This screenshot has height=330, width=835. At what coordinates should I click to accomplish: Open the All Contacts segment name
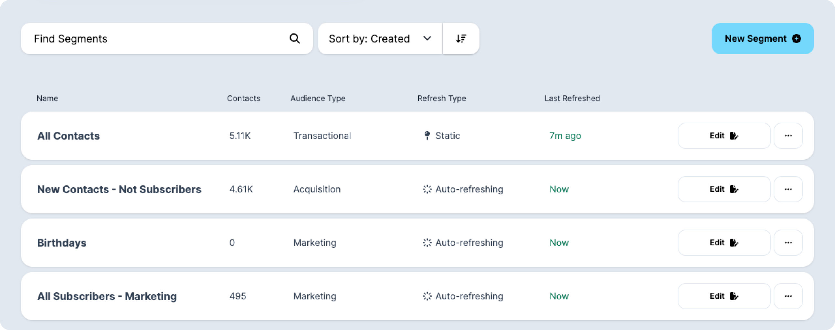[69, 136]
